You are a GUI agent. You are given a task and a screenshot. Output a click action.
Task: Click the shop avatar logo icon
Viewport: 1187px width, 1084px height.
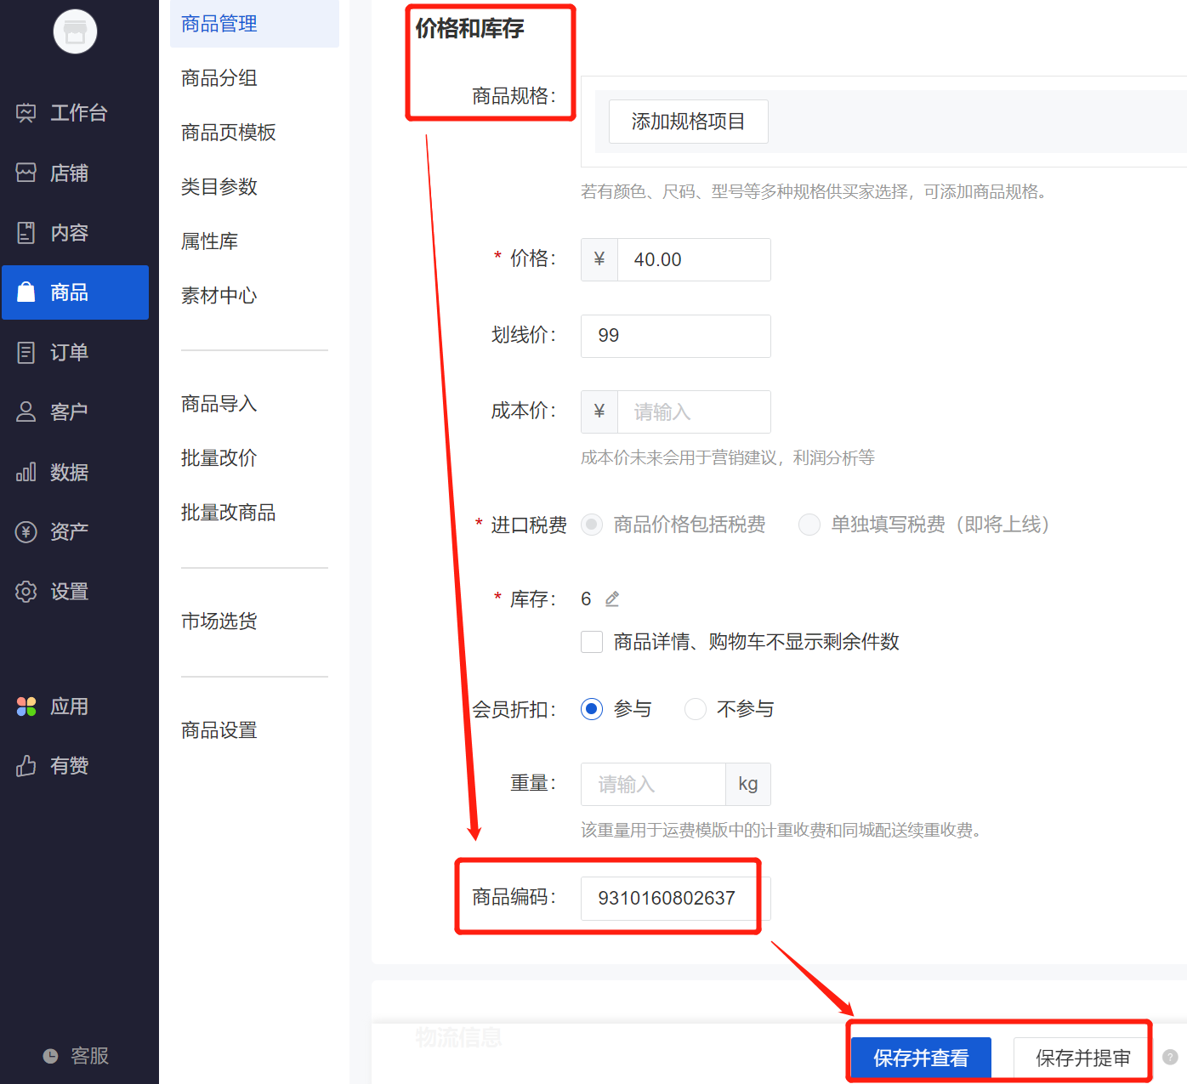[x=75, y=31]
